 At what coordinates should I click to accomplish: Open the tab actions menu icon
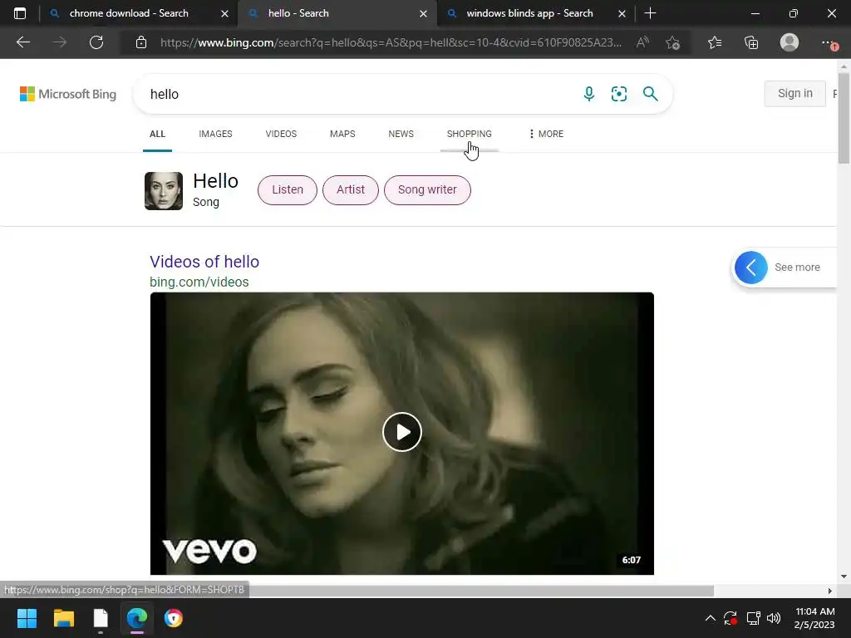pyautogui.click(x=20, y=13)
